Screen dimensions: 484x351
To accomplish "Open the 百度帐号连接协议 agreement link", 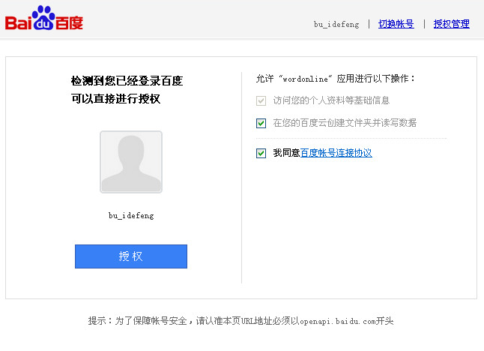I will click(336, 153).
